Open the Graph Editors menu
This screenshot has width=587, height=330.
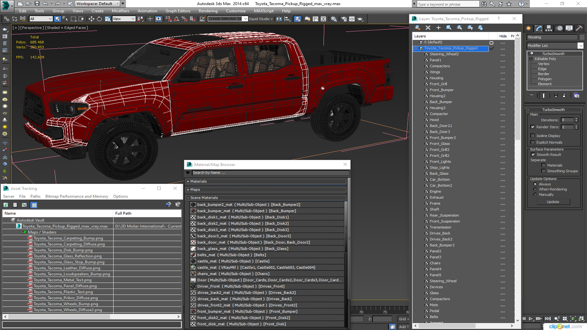[x=178, y=11]
